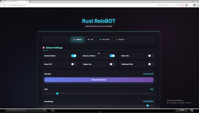
Task: Open the World ESP tab
Action: (x=104, y=40)
